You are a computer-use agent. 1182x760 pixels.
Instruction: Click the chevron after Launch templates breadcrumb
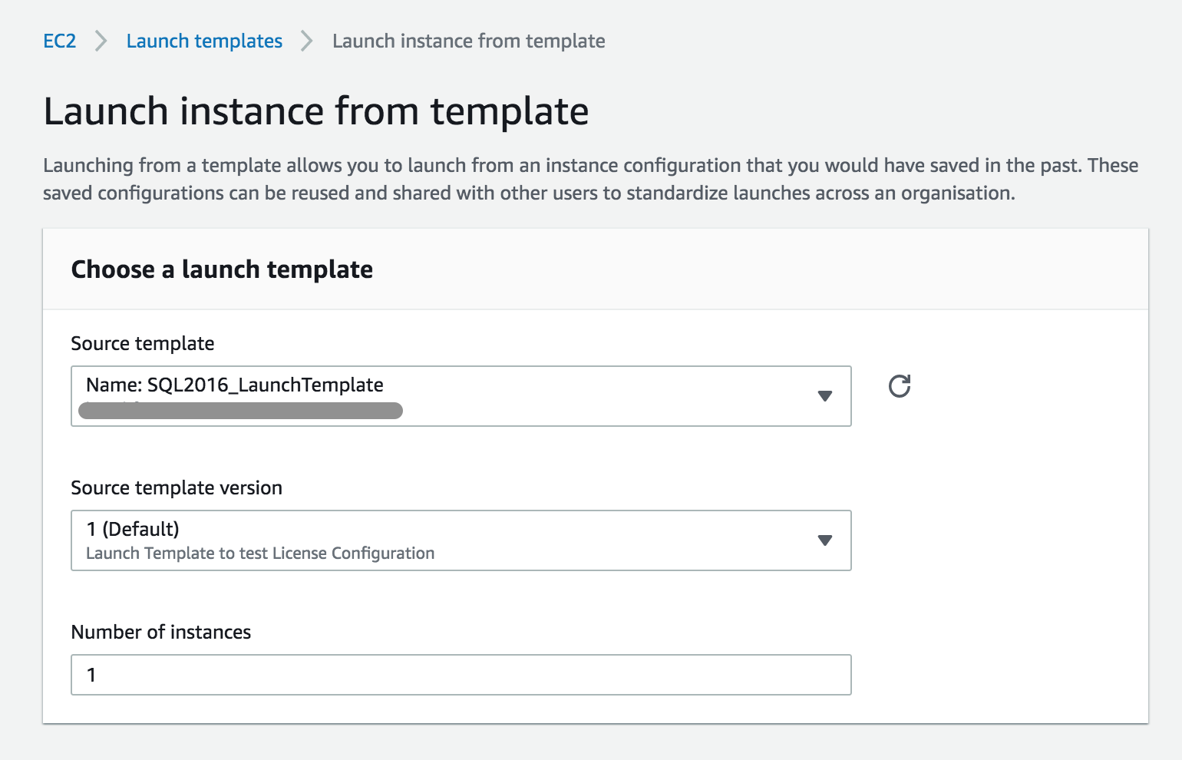(x=307, y=41)
